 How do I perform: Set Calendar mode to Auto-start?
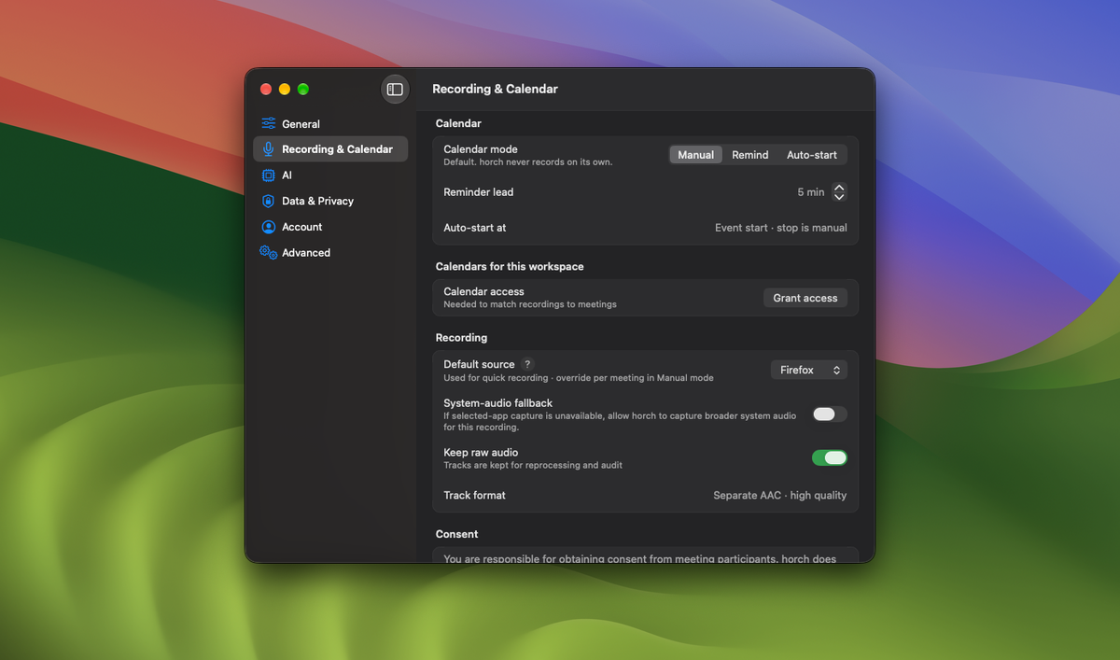(x=812, y=155)
